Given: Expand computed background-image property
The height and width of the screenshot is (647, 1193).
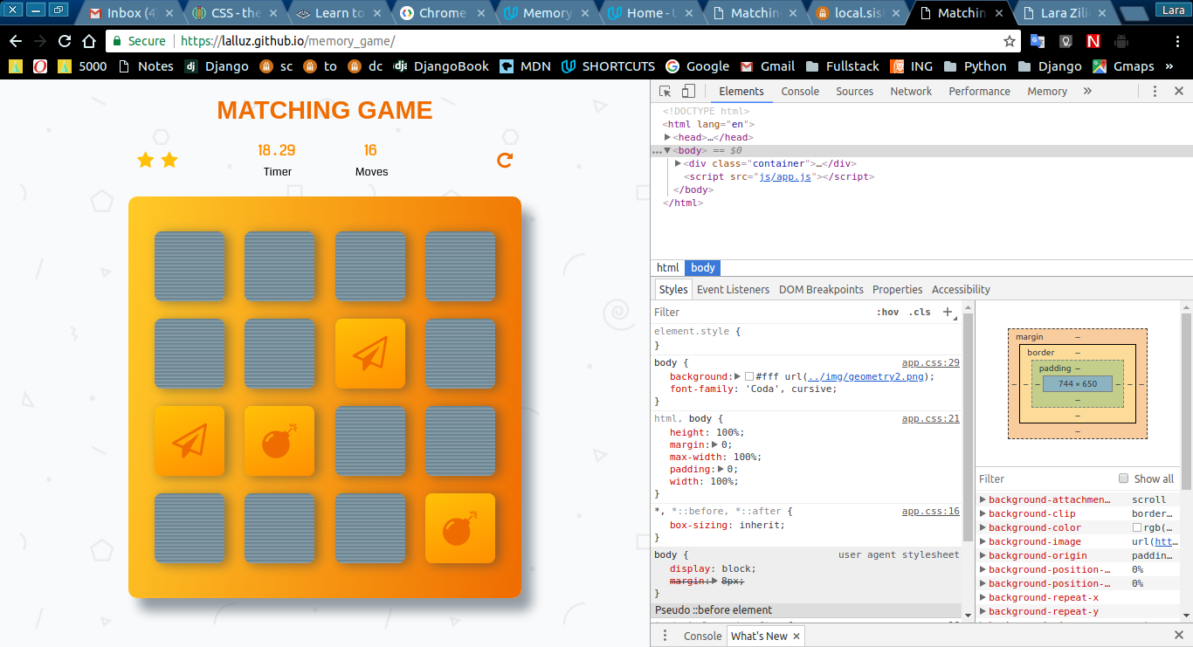Looking at the screenshot, I should (983, 541).
